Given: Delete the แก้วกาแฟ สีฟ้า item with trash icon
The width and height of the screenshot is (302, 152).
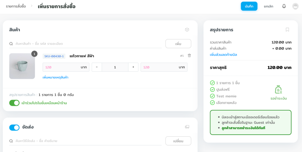Looking at the screenshot, I should tap(189, 55).
